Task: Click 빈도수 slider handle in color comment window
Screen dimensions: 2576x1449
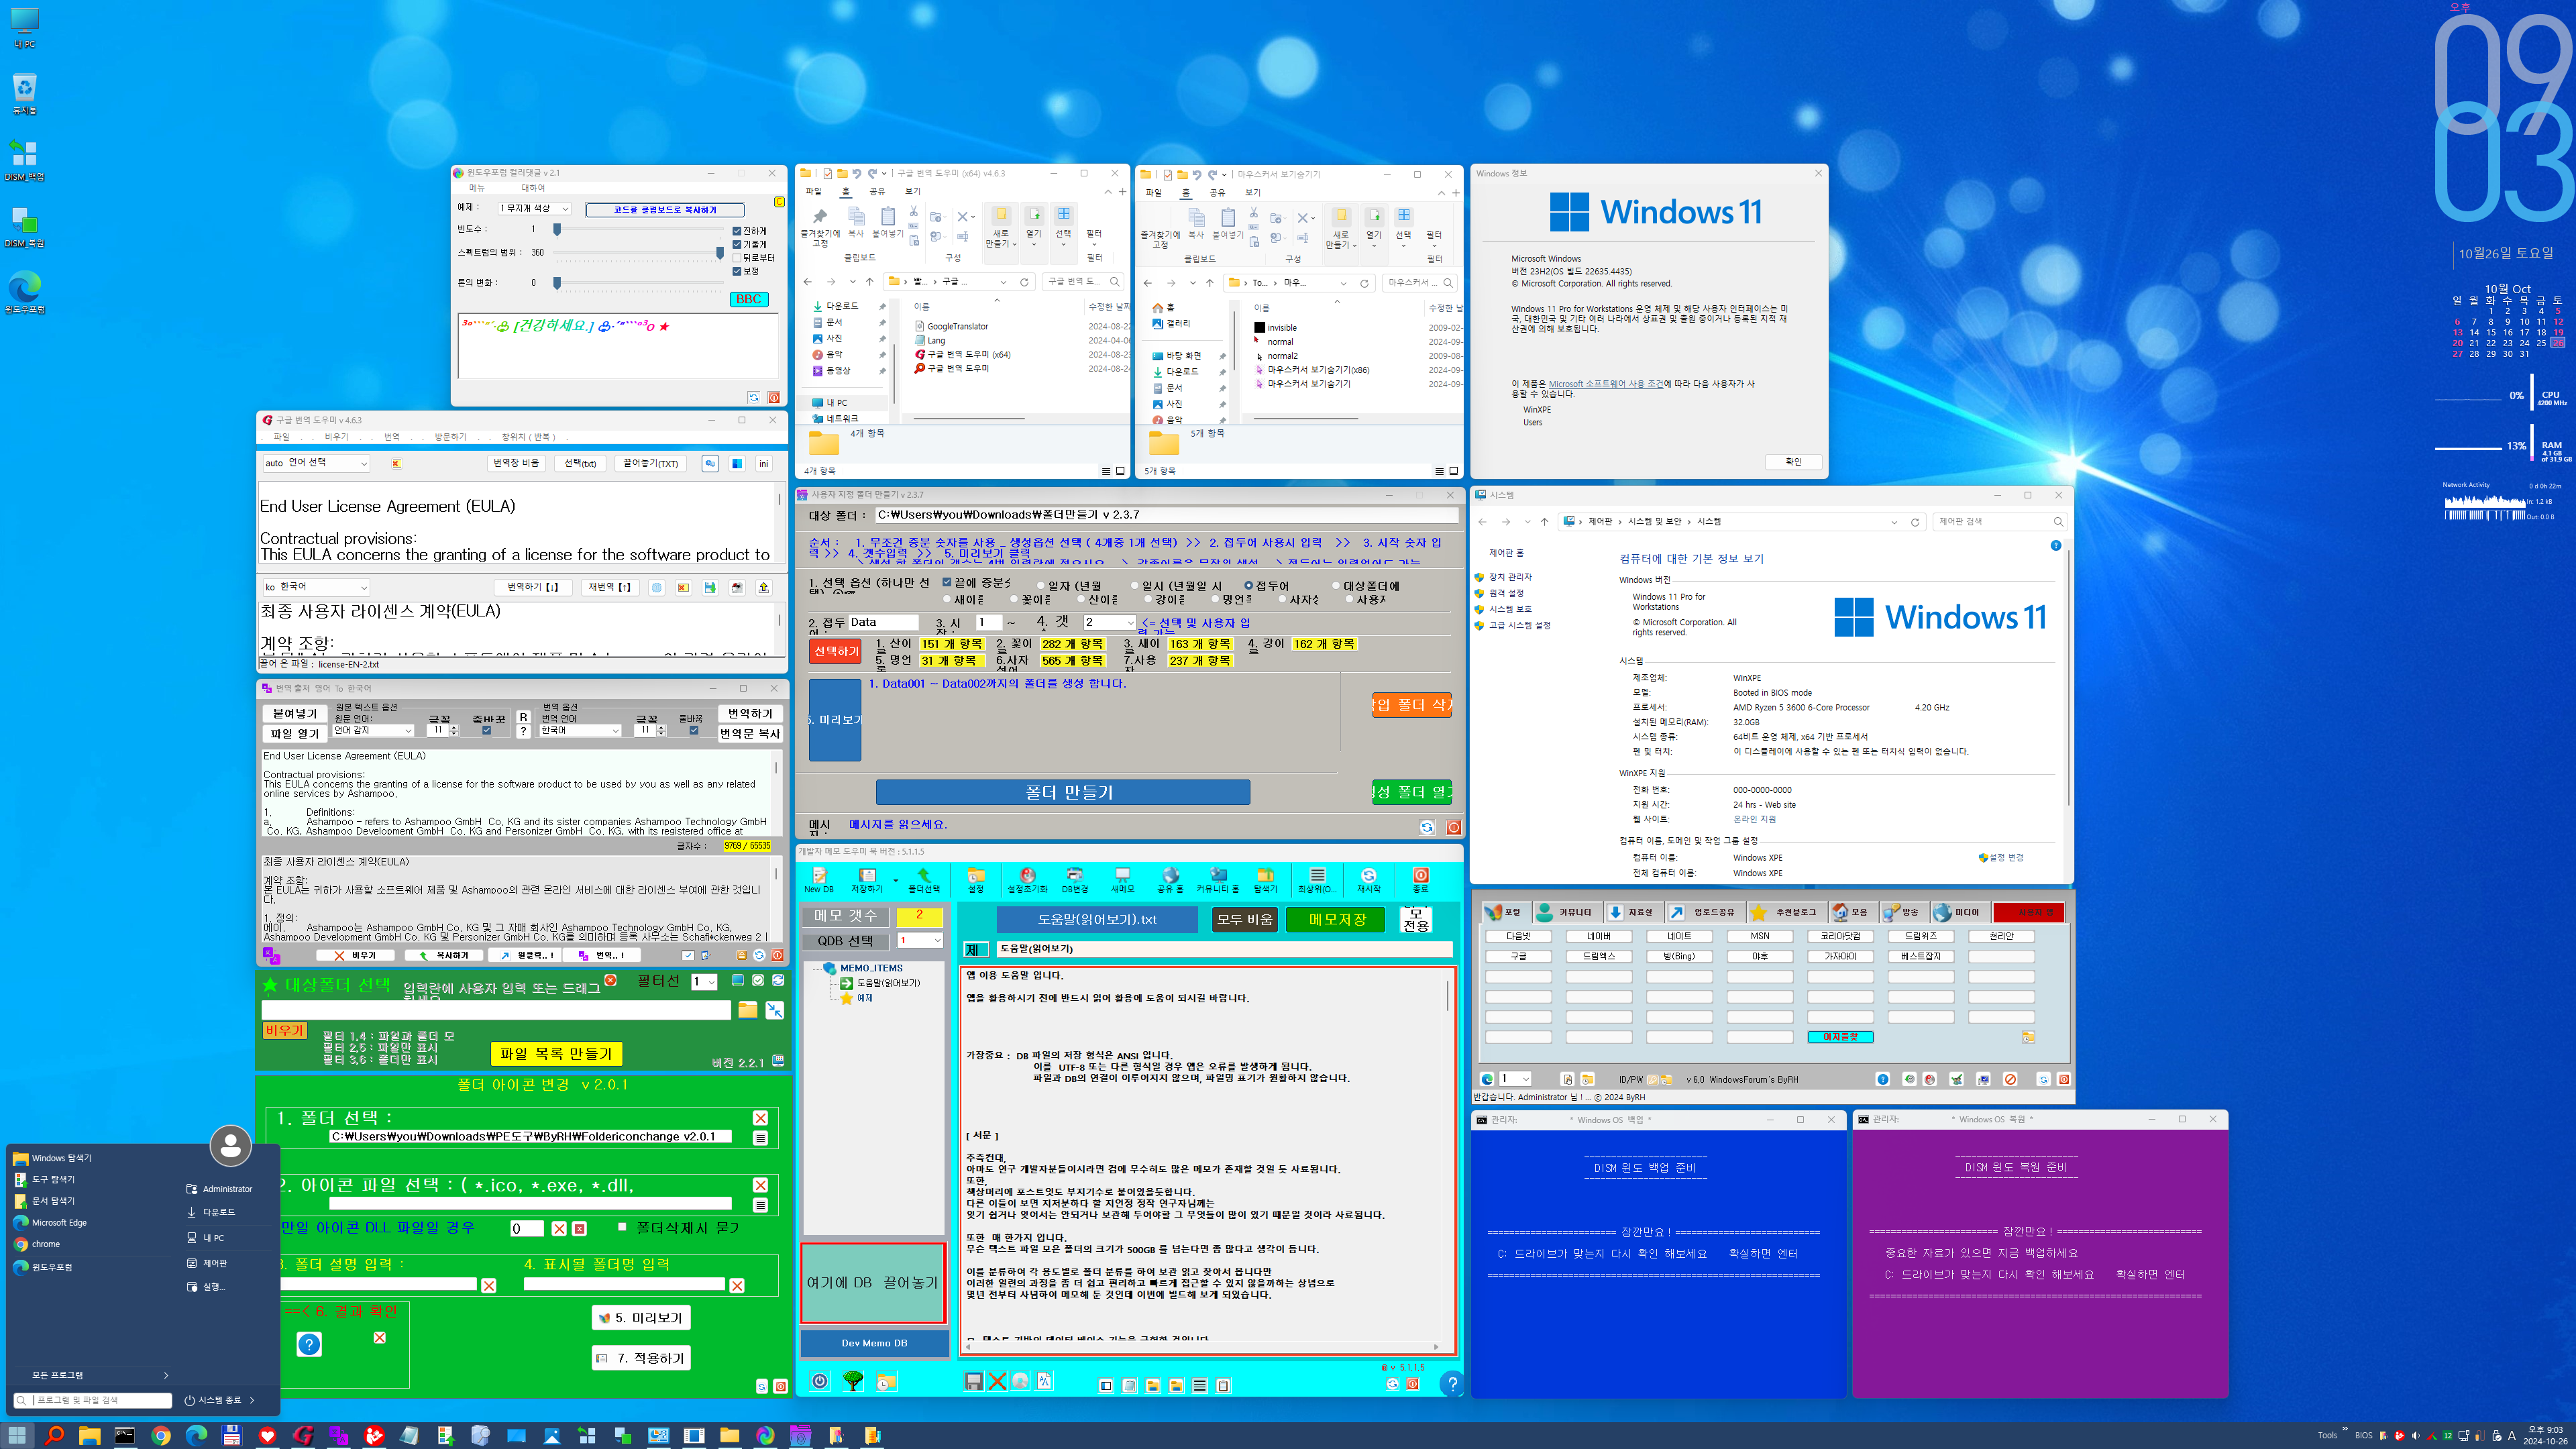Action: [557, 229]
